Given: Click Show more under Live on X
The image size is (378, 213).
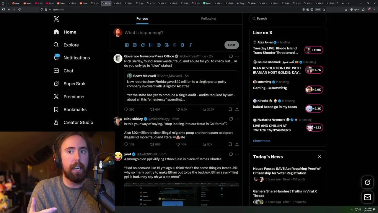Looking at the screenshot, I should tap(261, 141).
